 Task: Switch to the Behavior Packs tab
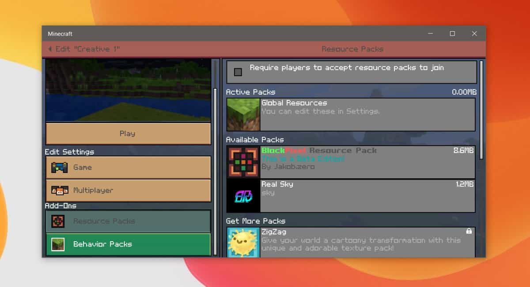coord(128,244)
